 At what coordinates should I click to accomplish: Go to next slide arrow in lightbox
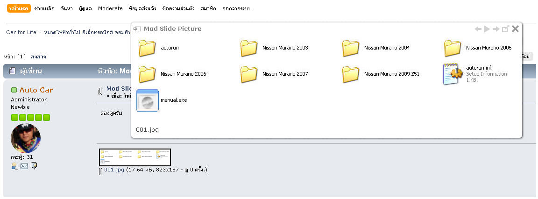[x=496, y=29]
